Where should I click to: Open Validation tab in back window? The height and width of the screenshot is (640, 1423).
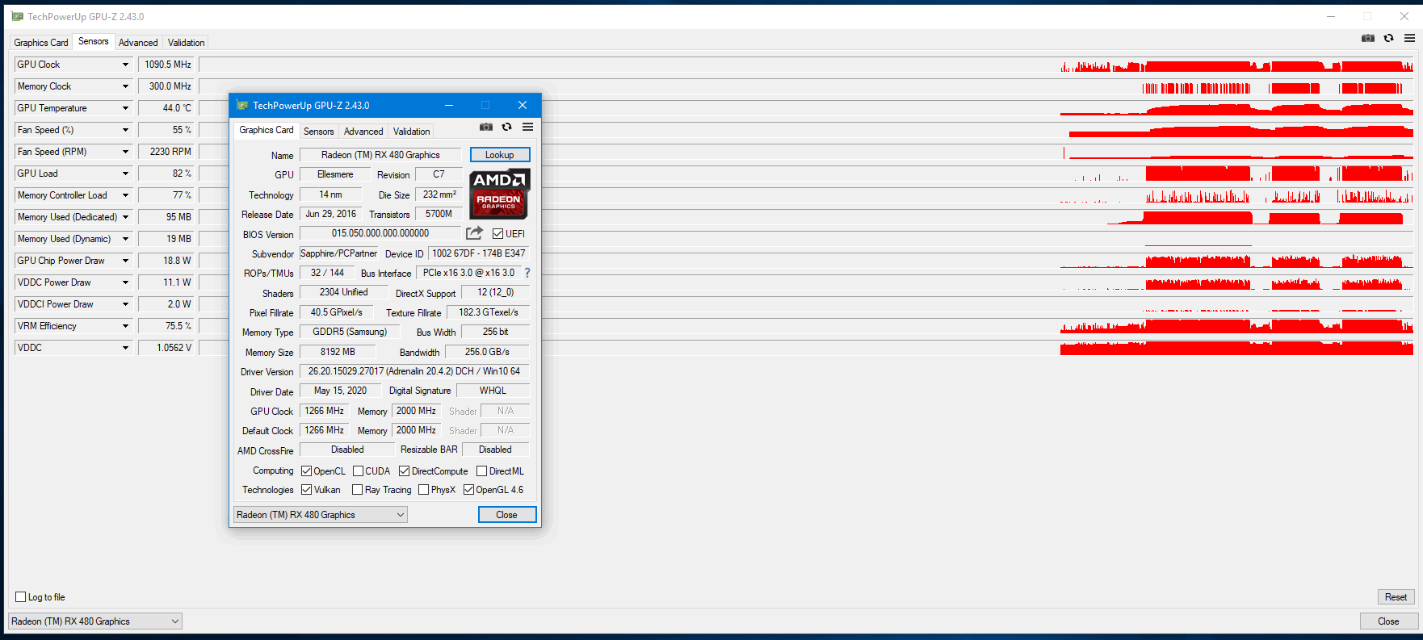[x=186, y=43]
